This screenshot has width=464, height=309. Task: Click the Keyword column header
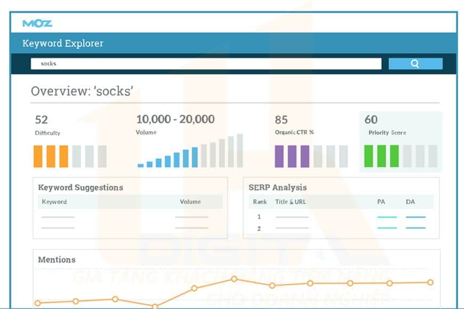point(54,202)
